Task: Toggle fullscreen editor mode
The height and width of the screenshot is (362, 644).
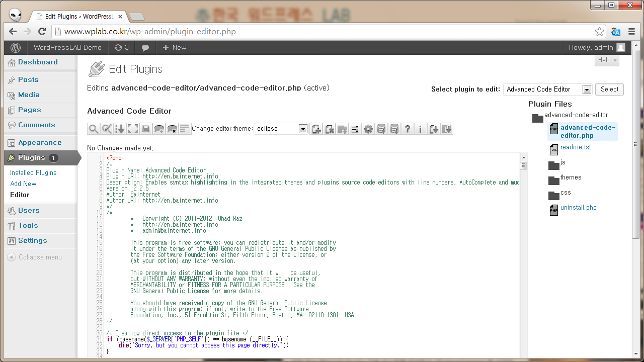Action: [133, 129]
